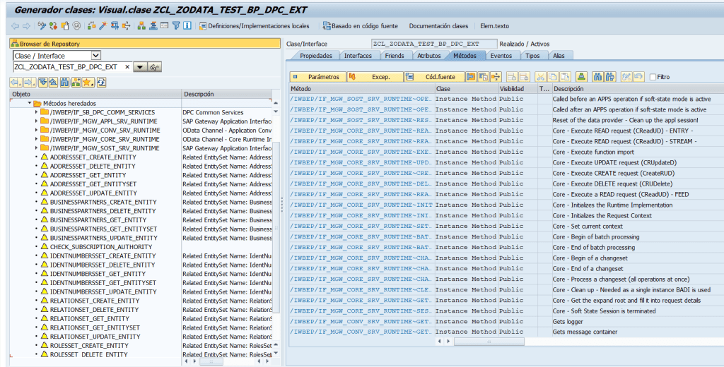Click the where-used list icon in main toolbar
Viewport: 724px width, 367px height.
click(x=127, y=26)
